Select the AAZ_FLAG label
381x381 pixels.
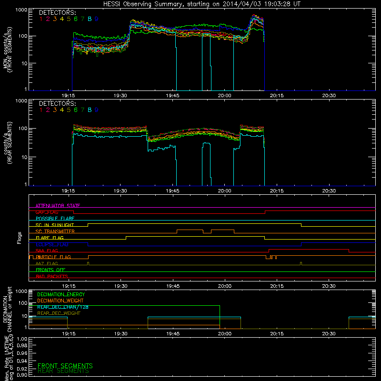(47, 263)
